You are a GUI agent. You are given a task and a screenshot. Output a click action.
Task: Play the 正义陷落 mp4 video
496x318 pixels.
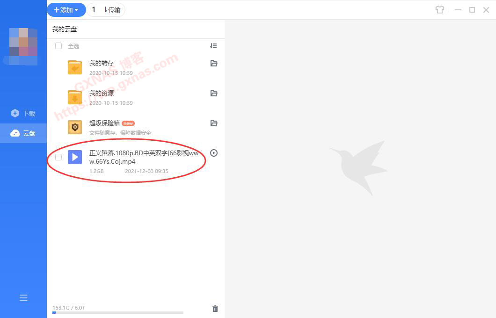coord(214,153)
